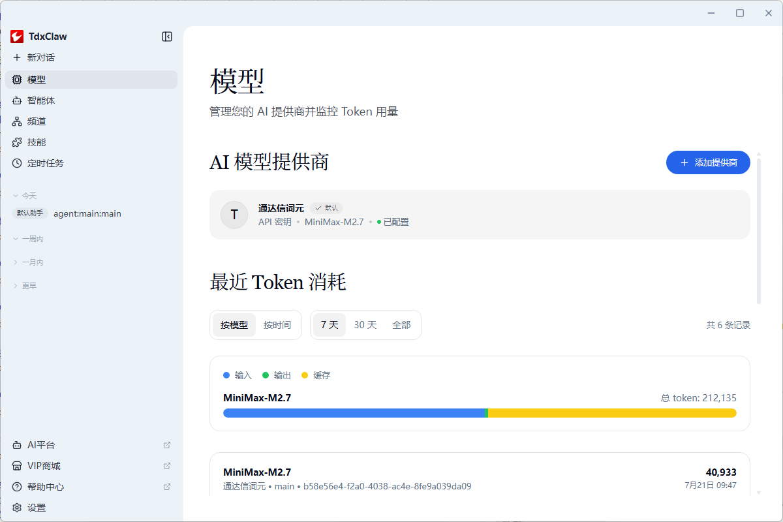Image resolution: width=783 pixels, height=522 pixels.
Task: Click the yellow cache segment of token bar
Action: [612, 413]
